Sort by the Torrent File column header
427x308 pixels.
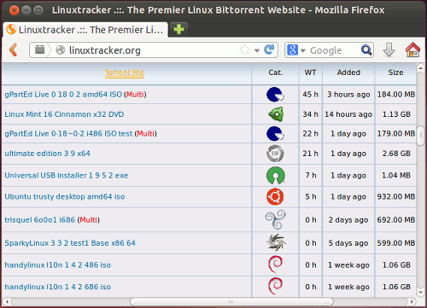pos(125,73)
